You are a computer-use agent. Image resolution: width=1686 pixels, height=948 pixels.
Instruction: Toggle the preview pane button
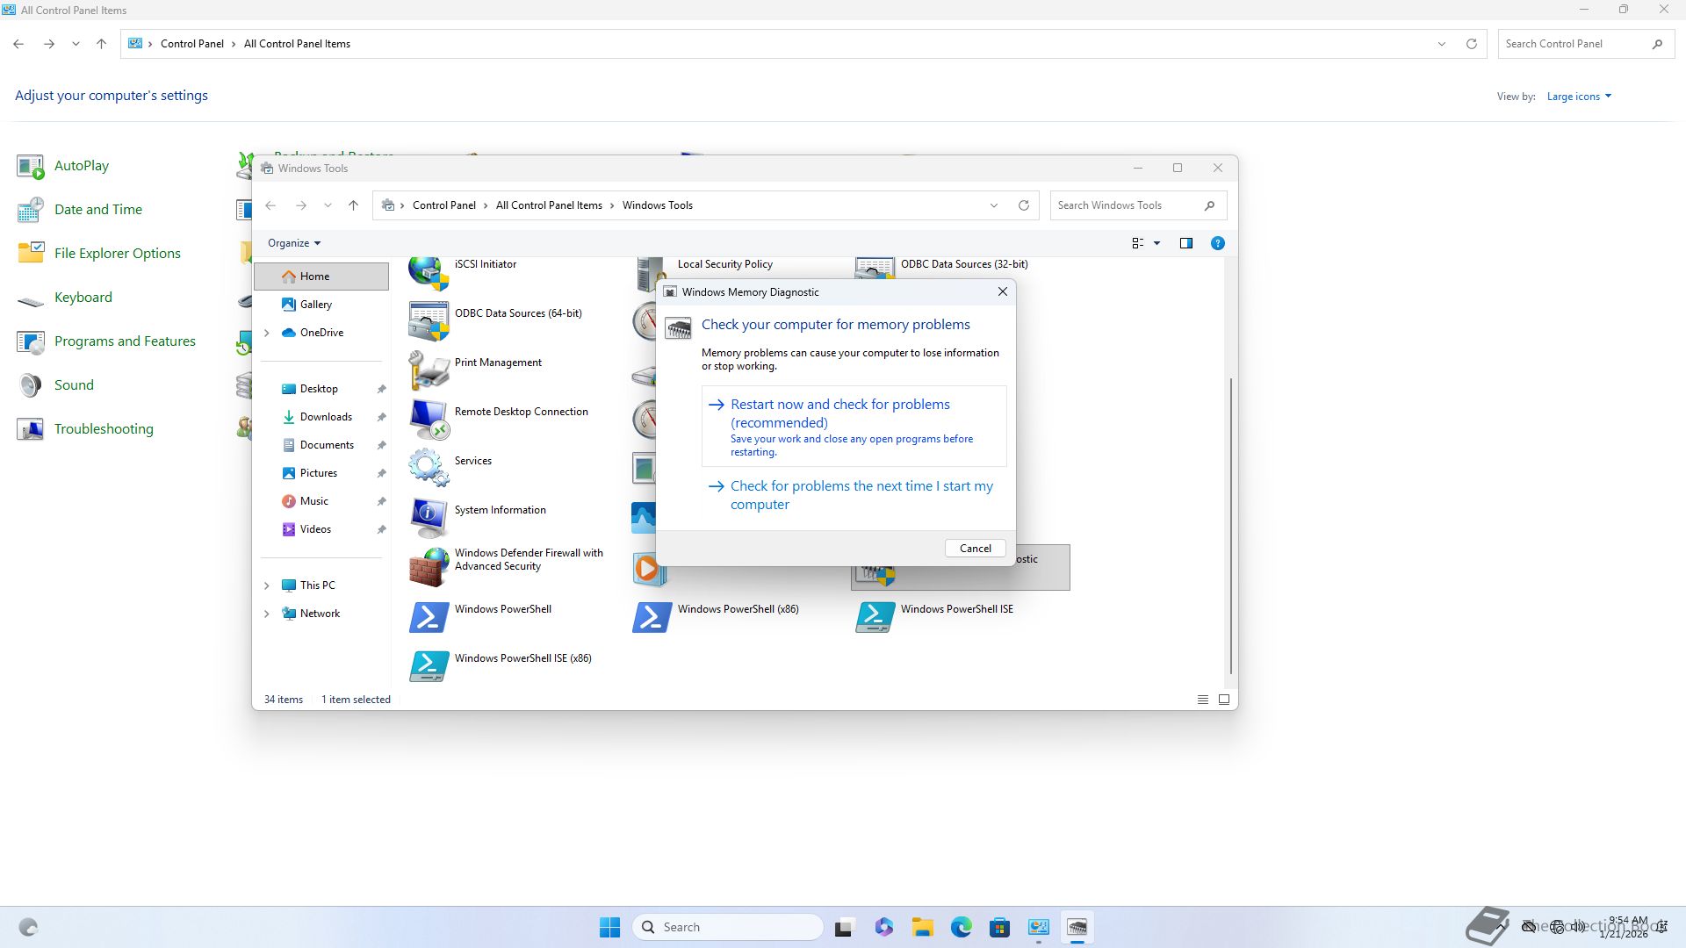(x=1185, y=243)
